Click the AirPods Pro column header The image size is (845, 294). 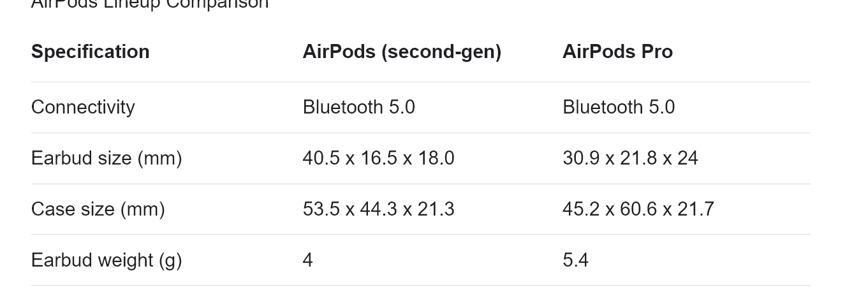(617, 52)
